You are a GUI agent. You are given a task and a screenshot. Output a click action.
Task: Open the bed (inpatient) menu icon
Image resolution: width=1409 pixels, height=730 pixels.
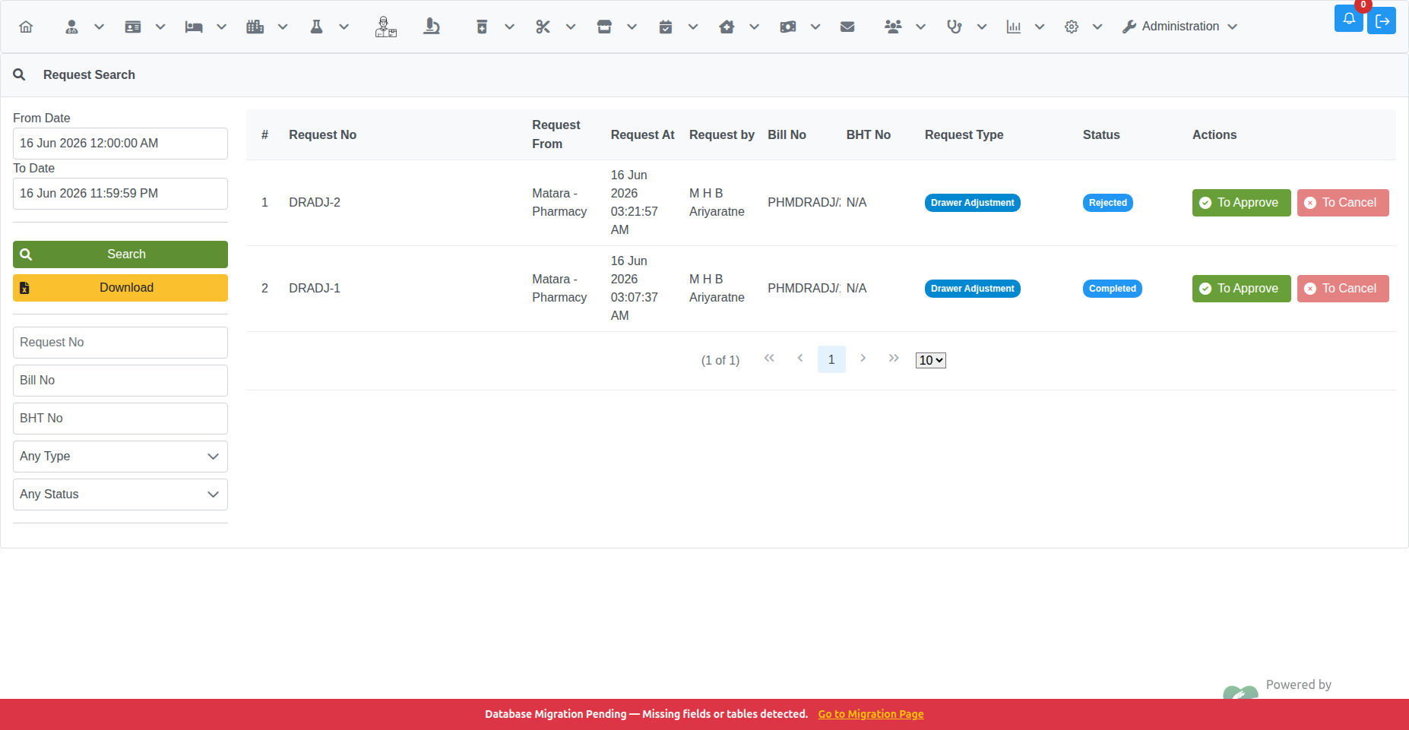pyautogui.click(x=194, y=27)
